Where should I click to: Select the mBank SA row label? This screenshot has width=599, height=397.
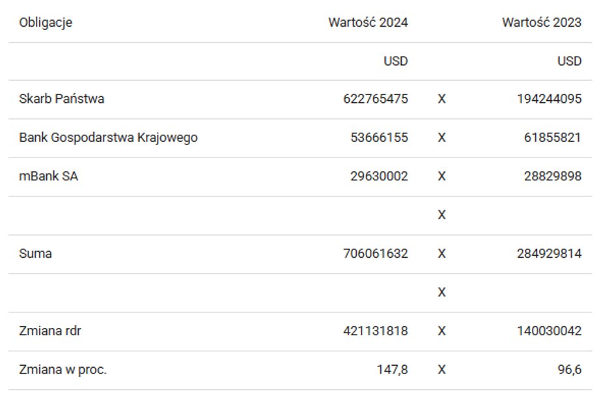(48, 176)
